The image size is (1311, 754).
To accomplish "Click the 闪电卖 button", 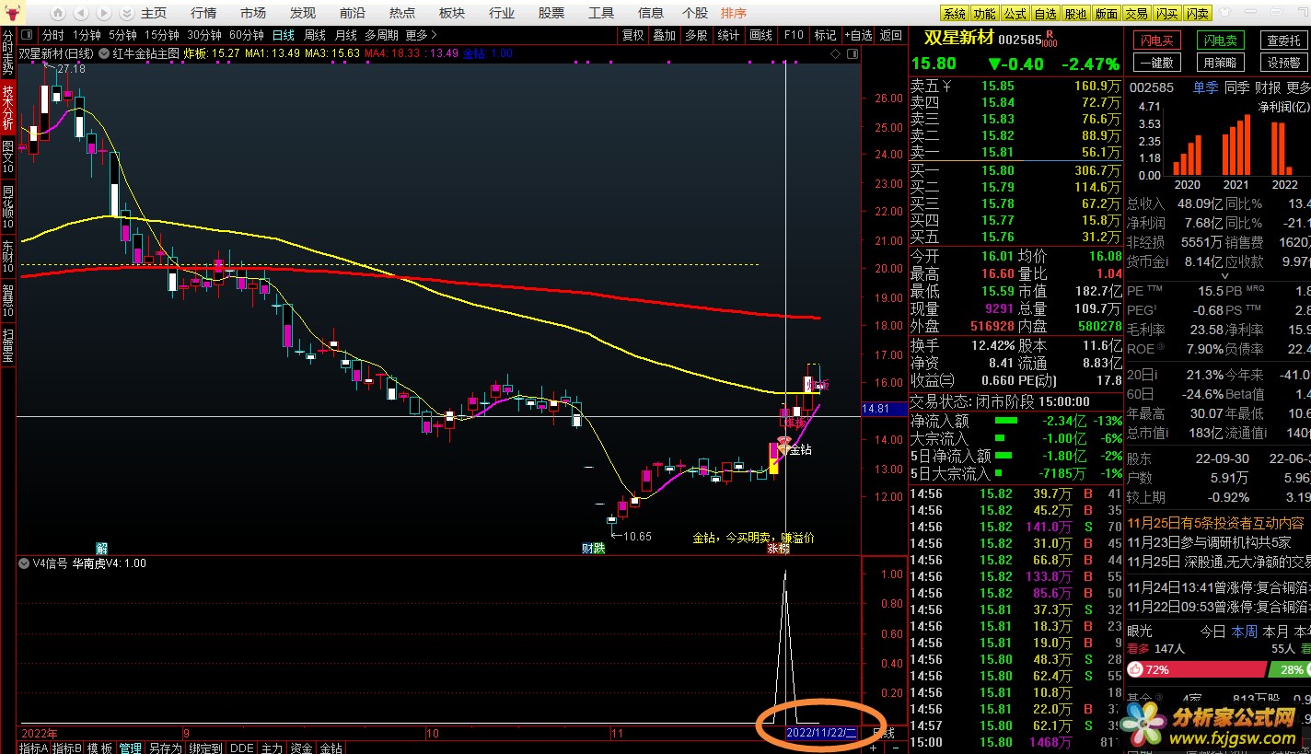I will pyautogui.click(x=1221, y=41).
